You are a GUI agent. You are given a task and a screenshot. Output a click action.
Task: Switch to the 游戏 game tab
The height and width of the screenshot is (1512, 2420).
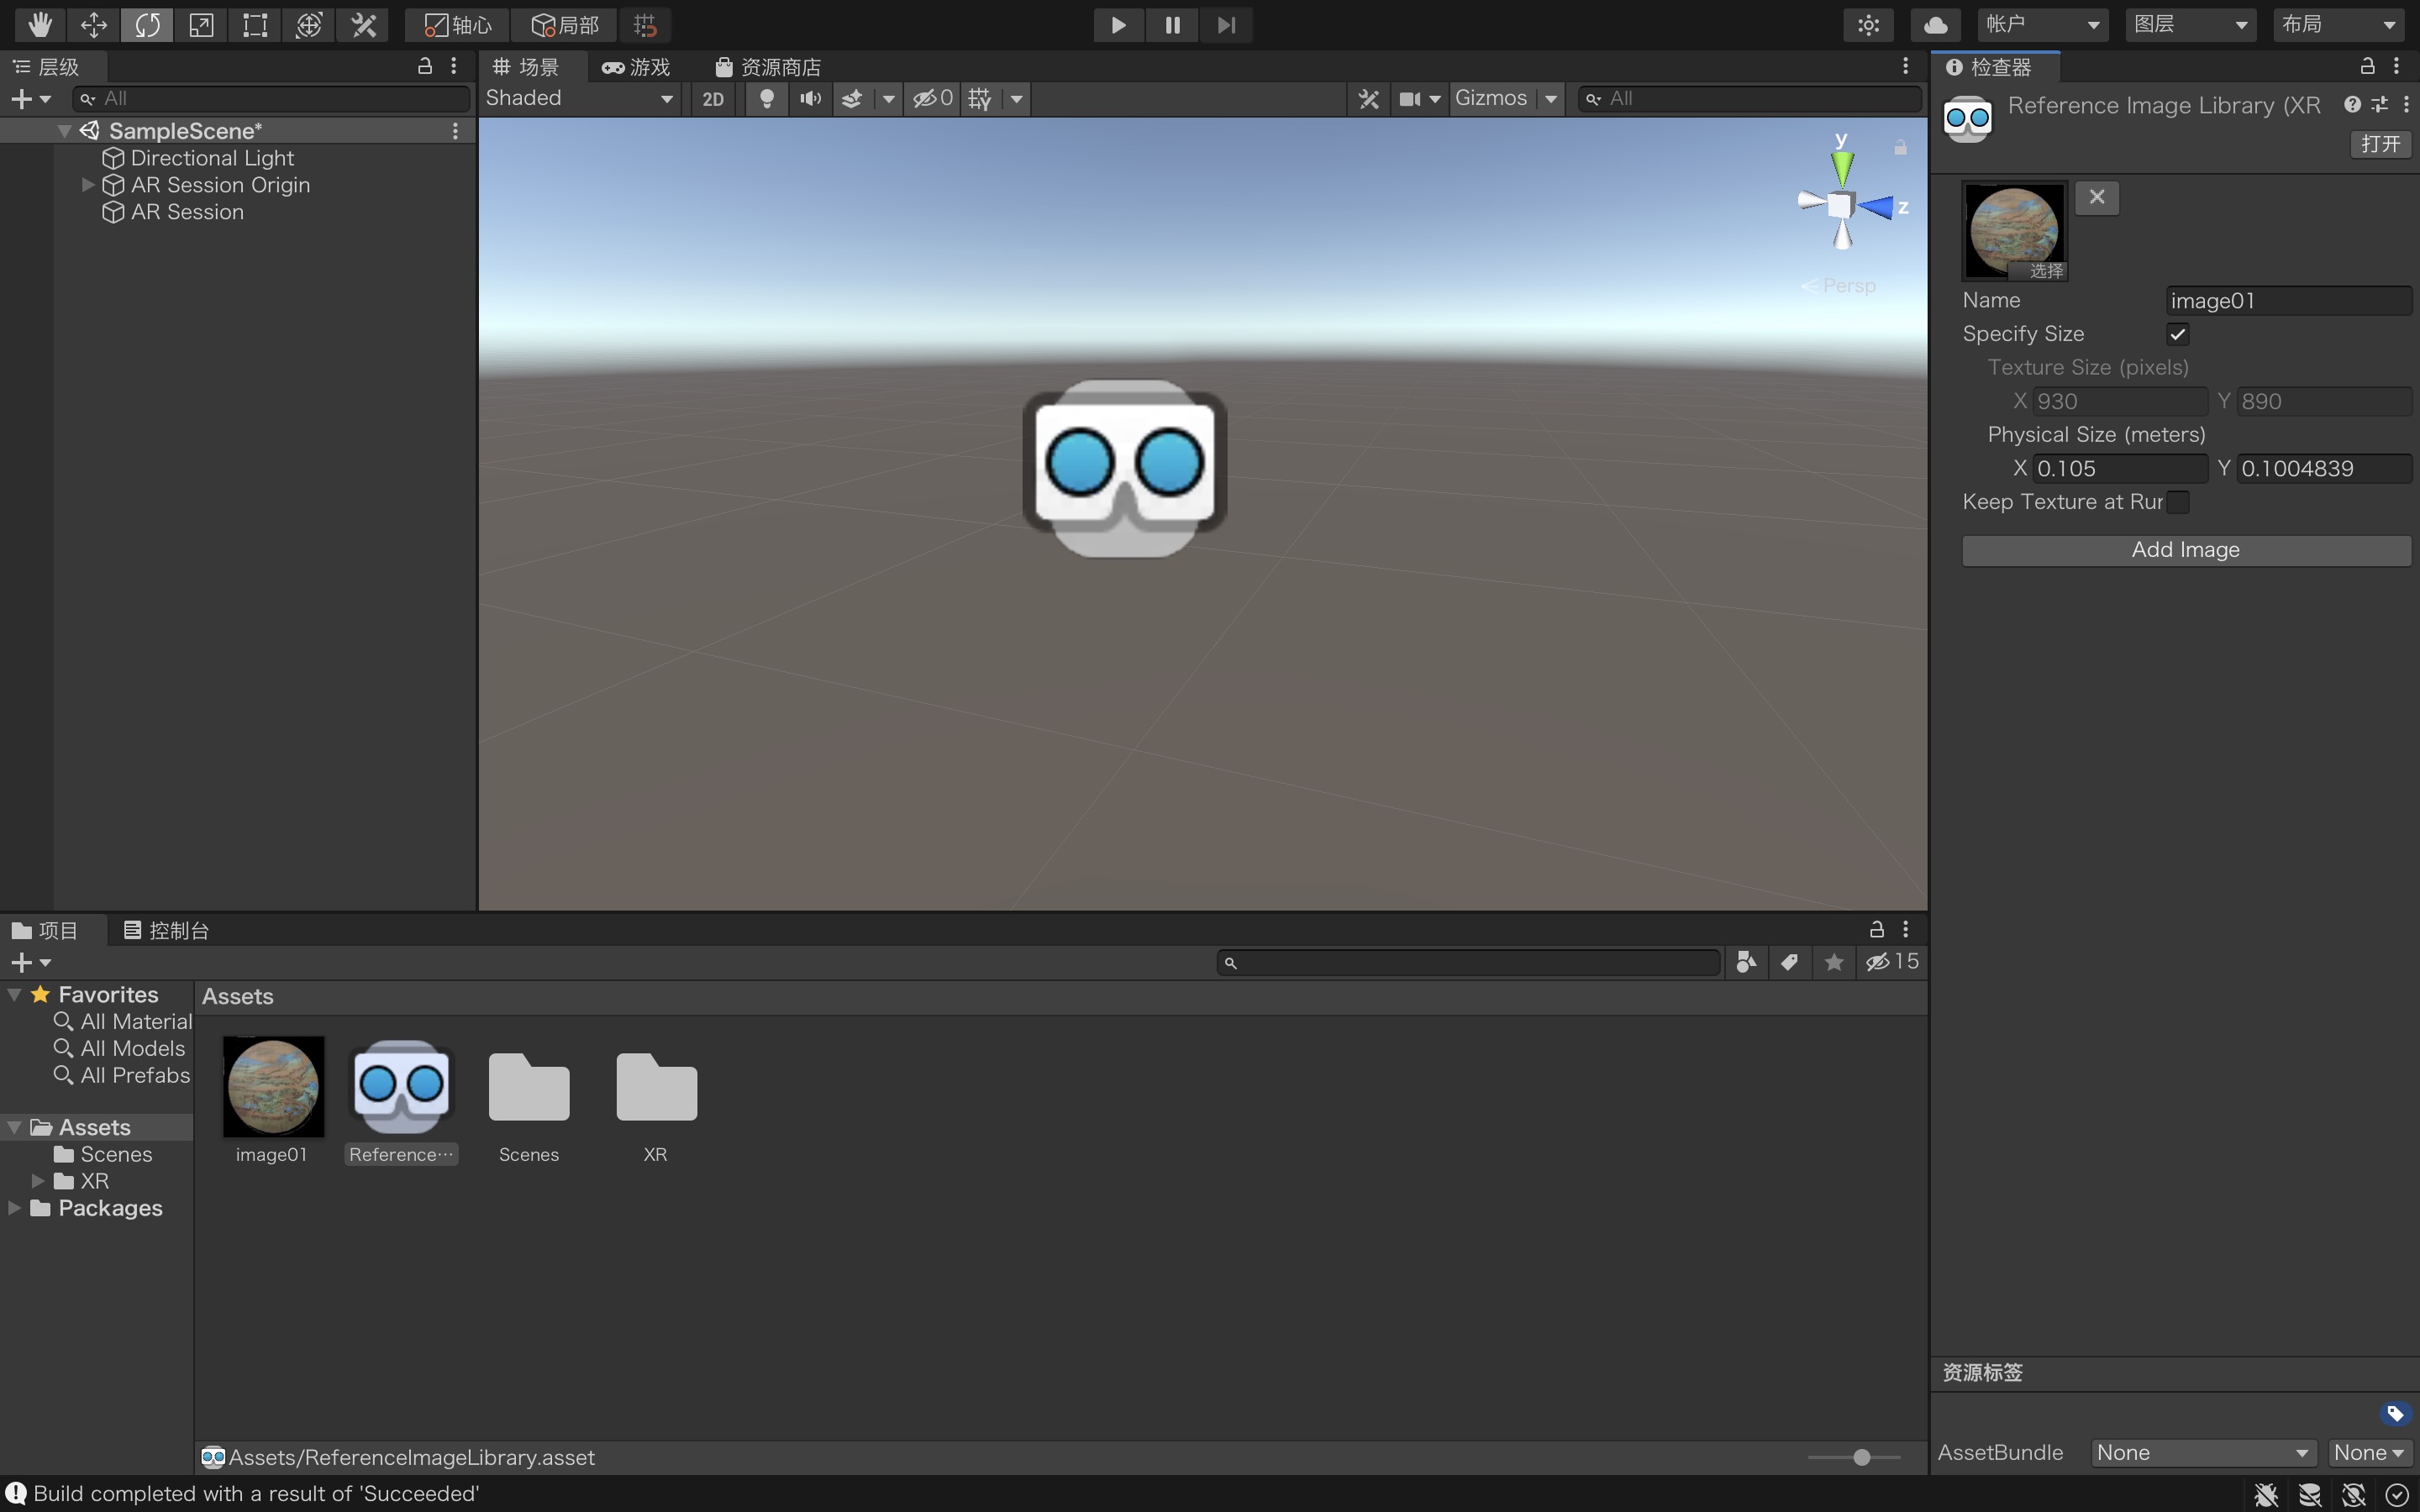636,67
